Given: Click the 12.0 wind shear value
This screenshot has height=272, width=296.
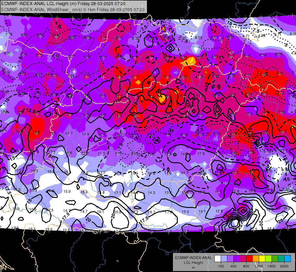Looking at the screenshot, I should (102, 134).
